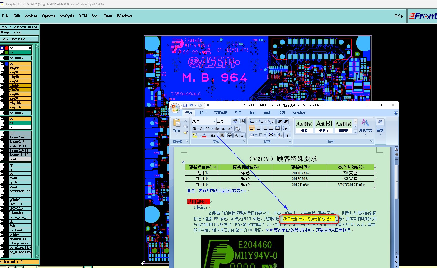The width and height of the screenshot is (437, 268).
Task: Open underline style dropdown arrow
Action: pyautogui.click(x=212, y=129)
